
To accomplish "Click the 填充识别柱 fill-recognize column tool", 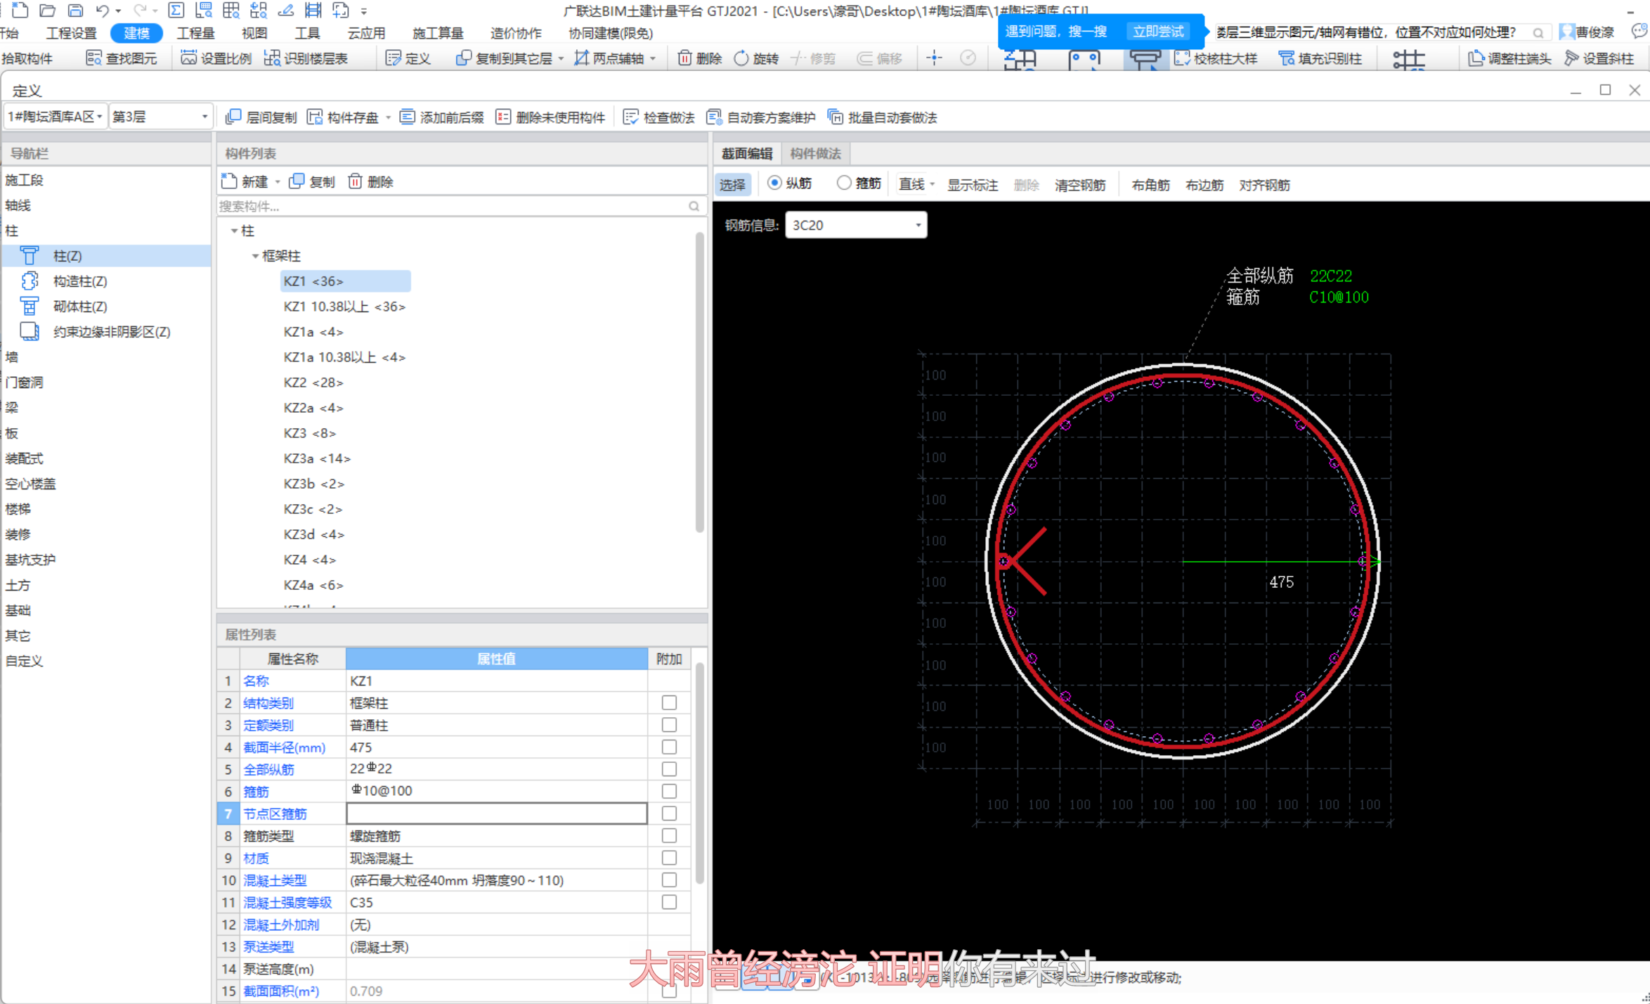I will pyautogui.click(x=1320, y=58).
